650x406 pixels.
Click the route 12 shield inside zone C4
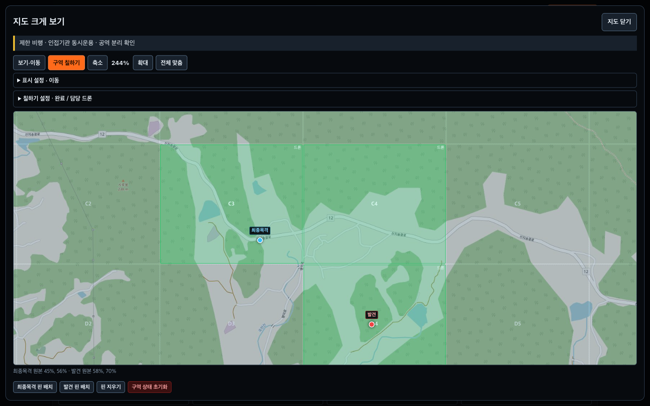(331, 218)
